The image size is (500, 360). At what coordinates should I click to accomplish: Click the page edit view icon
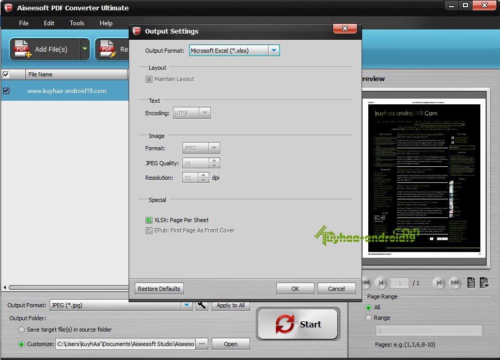click(484, 283)
